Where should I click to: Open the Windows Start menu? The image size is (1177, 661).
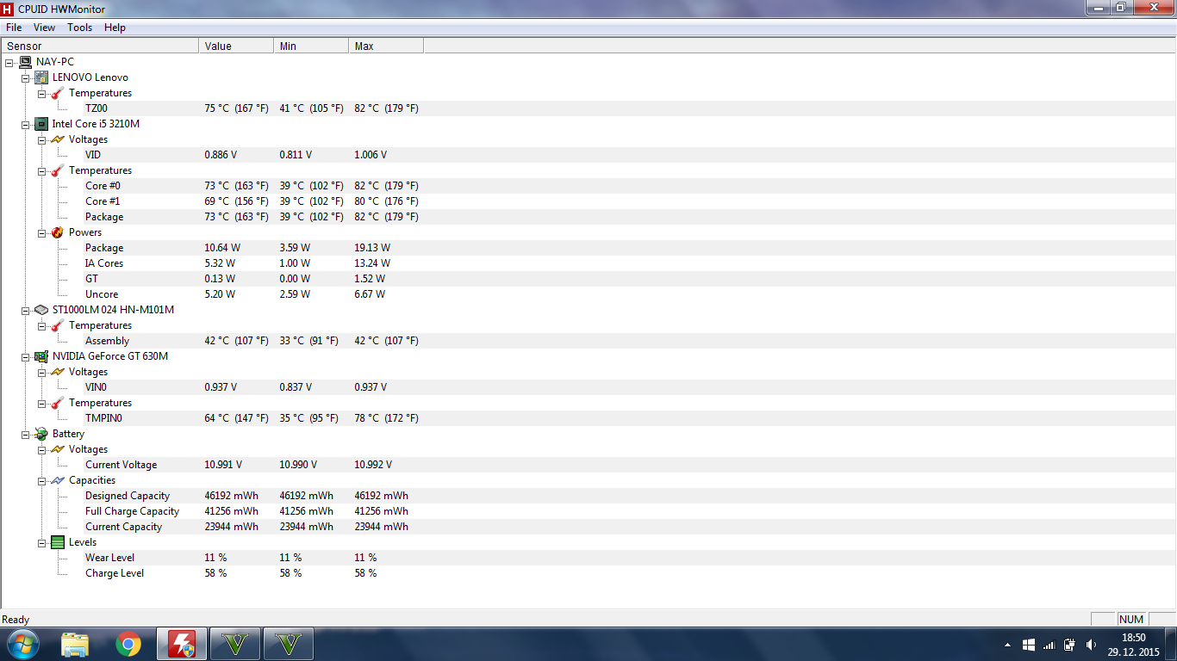pyautogui.click(x=22, y=644)
